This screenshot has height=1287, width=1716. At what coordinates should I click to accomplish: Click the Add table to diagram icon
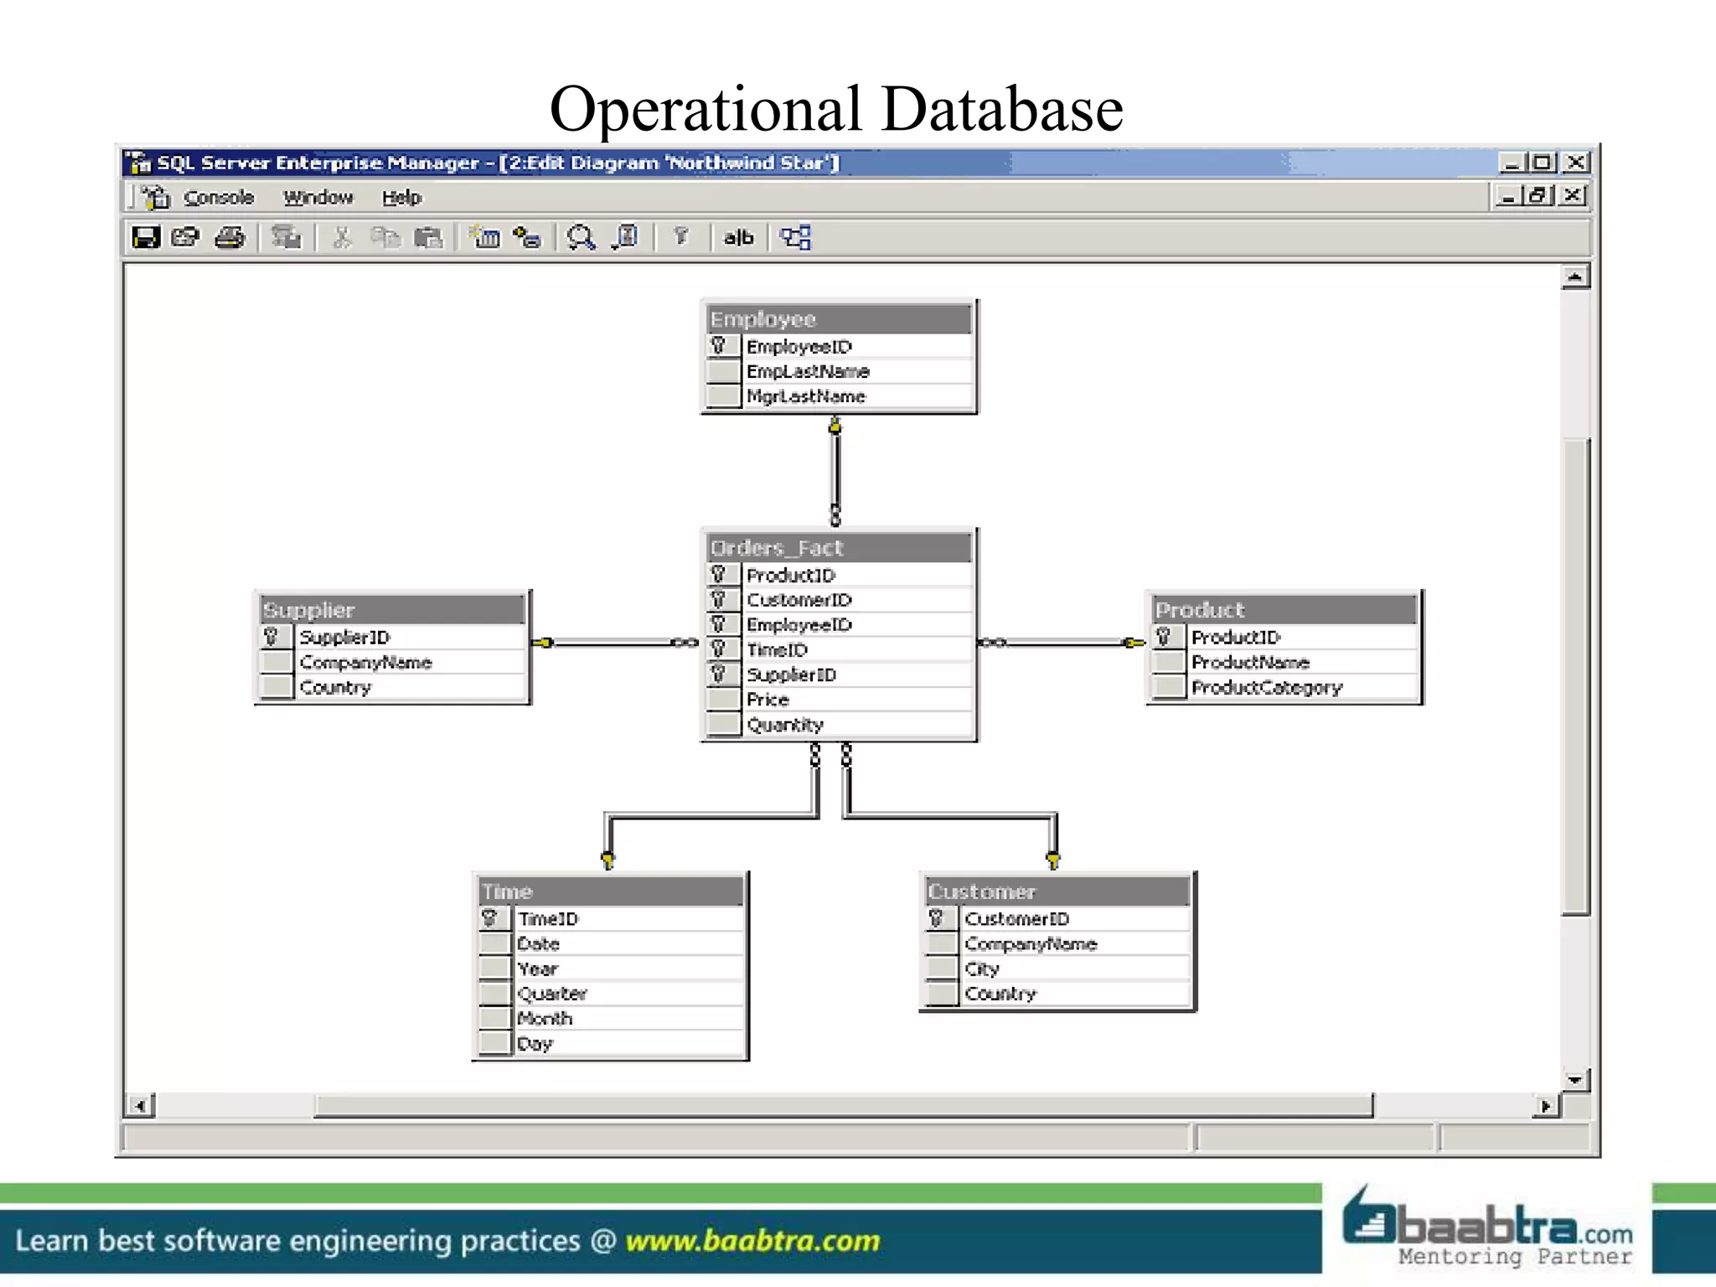527,238
